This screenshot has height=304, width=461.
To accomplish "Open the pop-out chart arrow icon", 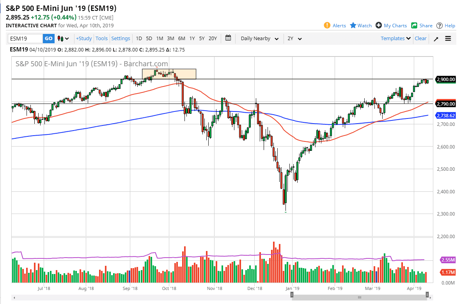I will (x=436, y=38).
